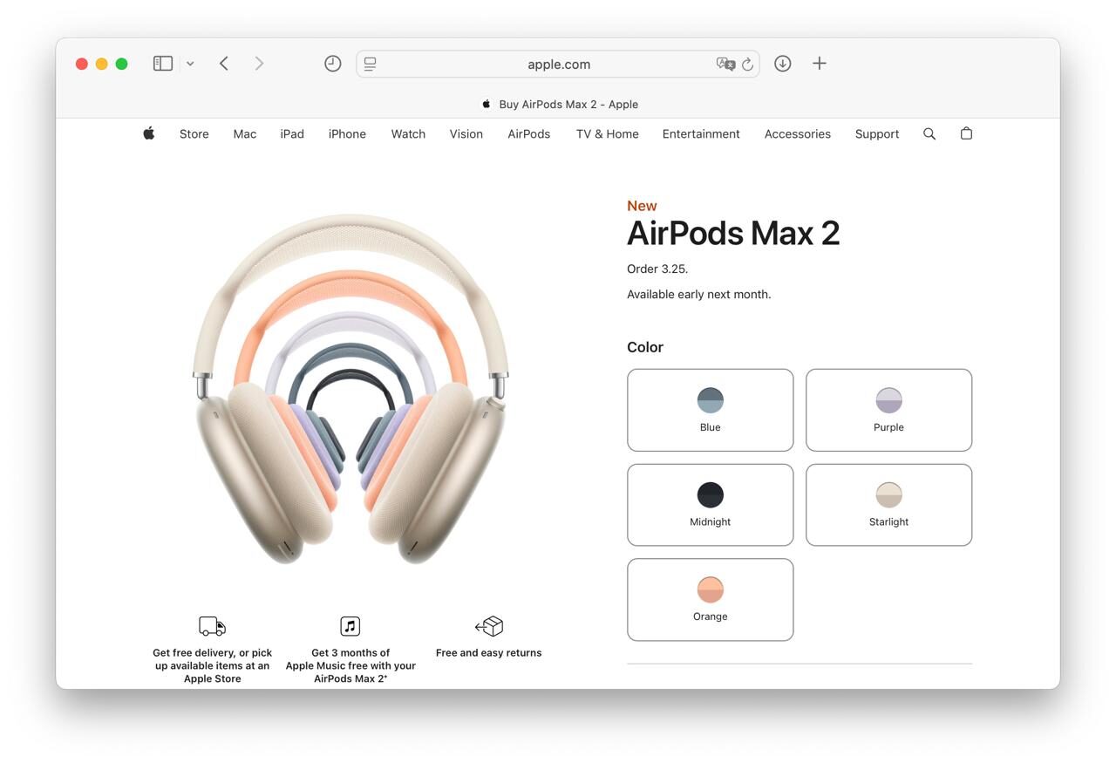
Task: Go back to the previous page
Action: 223,63
